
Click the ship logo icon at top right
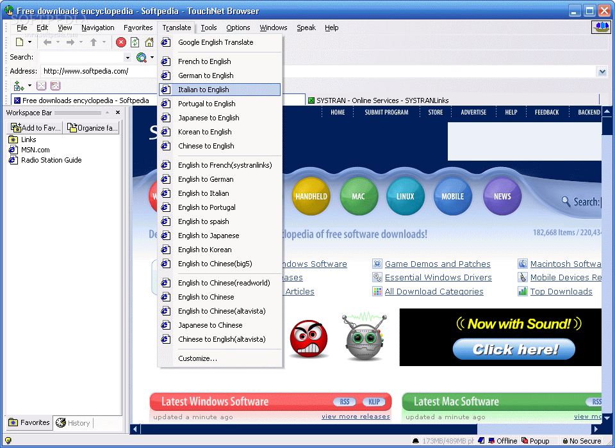coord(601,27)
